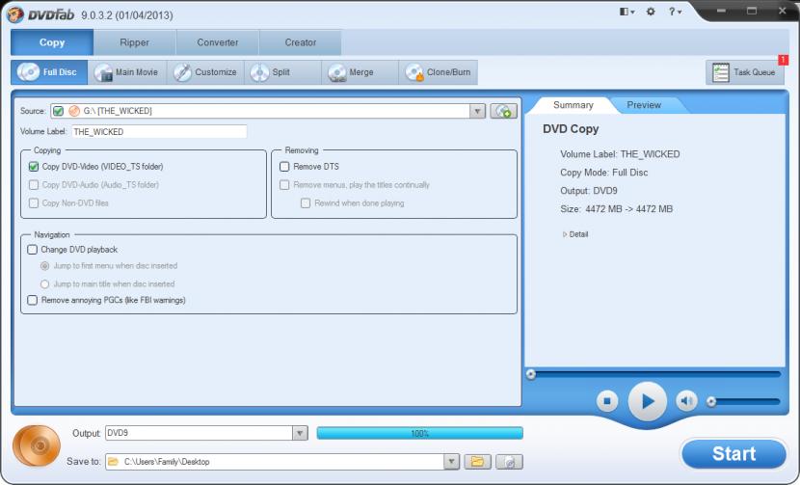Switch to the Ripper tab
The height and width of the screenshot is (485, 800).
tap(135, 42)
